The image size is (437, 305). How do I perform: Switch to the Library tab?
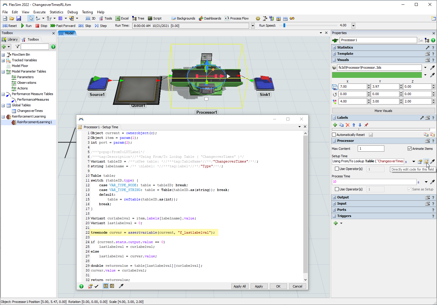point(10,39)
